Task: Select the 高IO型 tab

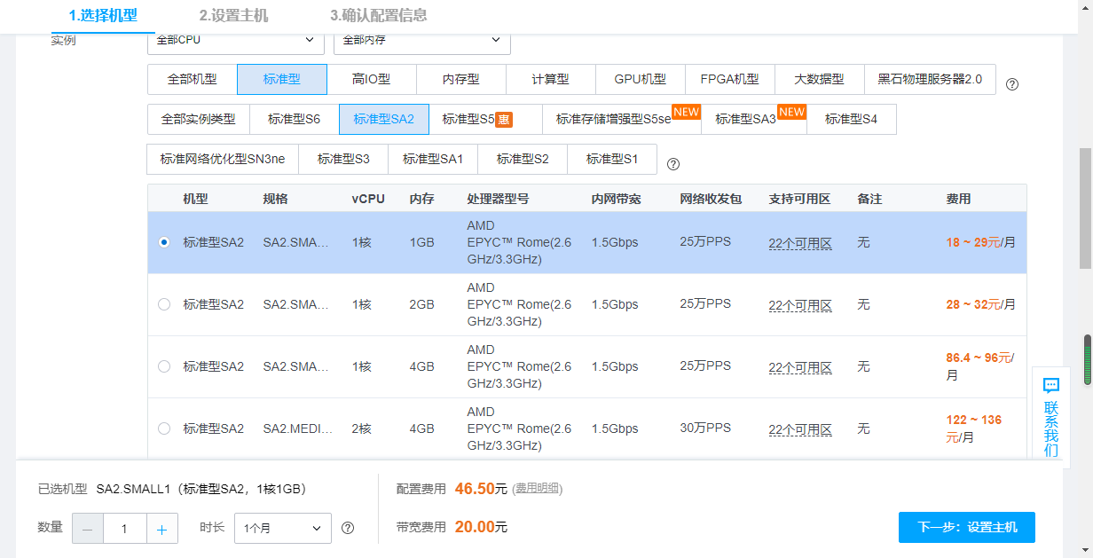Action: 372,79
